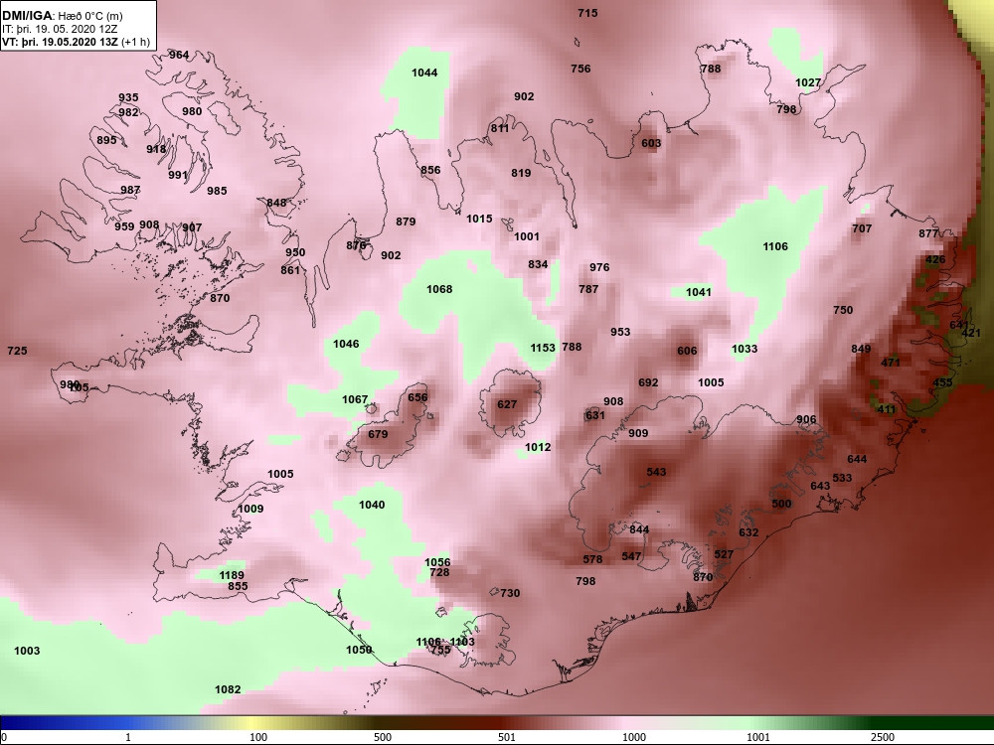Click the map value 527
Viewport: 994px width, 745px height.
(x=724, y=554)
